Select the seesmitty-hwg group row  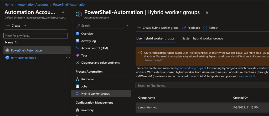coord(202,108)
